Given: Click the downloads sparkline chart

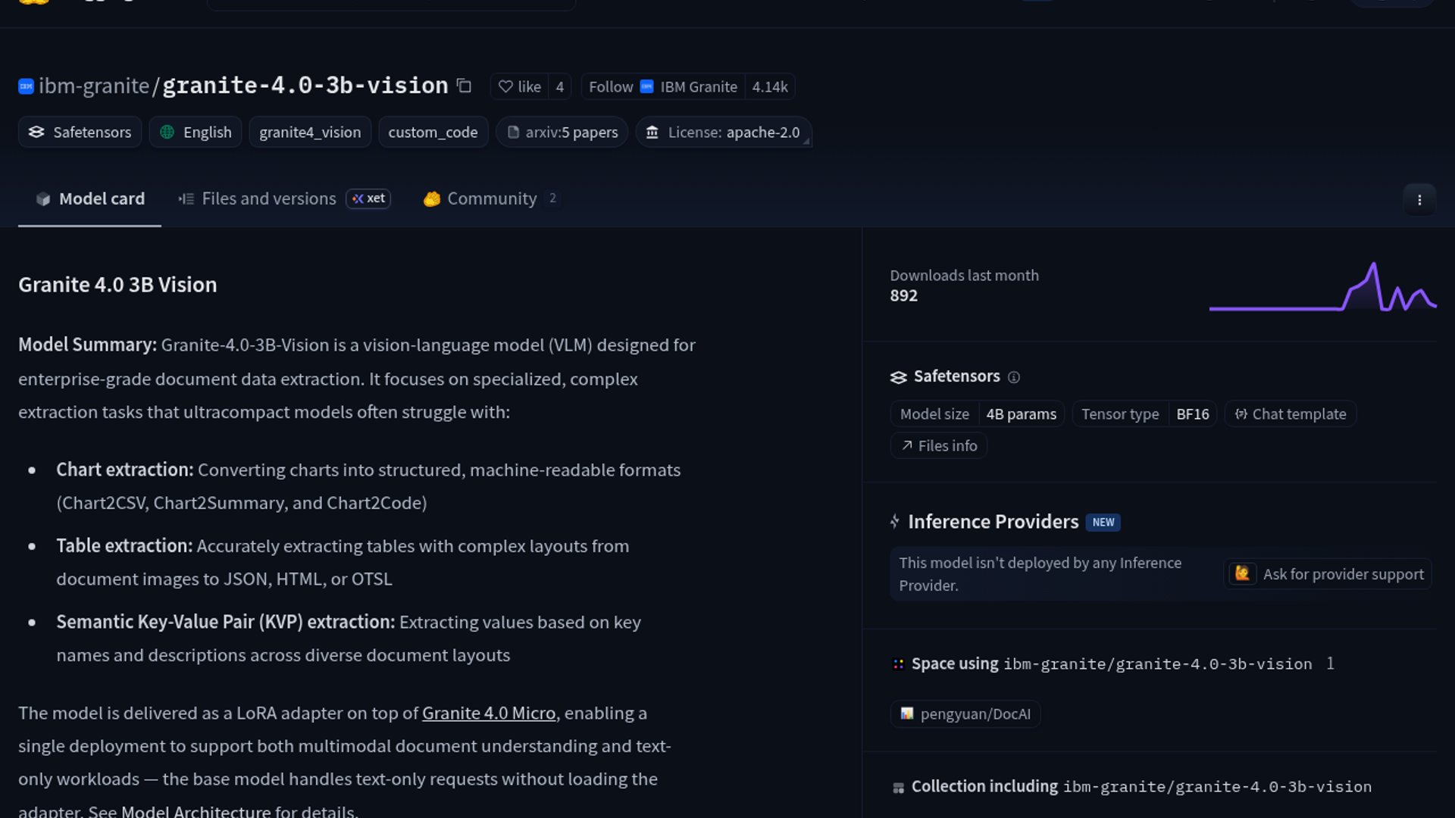Looking at the screenshot, I should (x=1322, y=288).
